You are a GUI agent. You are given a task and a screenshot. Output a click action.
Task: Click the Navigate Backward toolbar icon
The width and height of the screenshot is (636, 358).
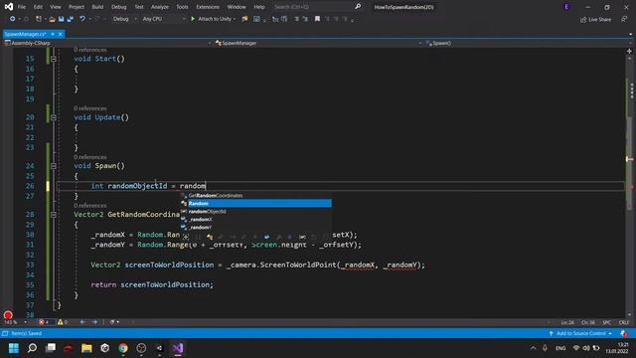[12, 19]
